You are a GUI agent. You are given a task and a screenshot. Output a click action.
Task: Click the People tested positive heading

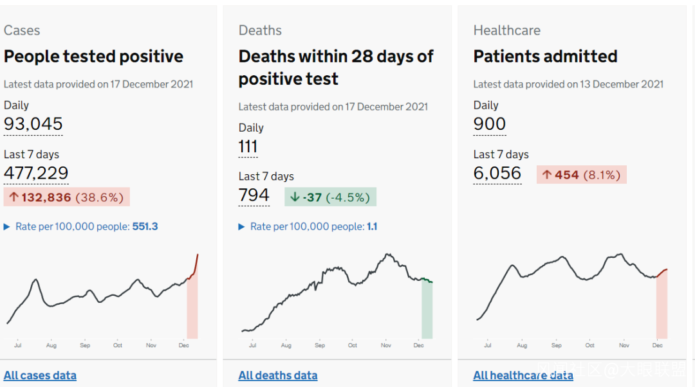pyautogui.click(x=93, y=57)
